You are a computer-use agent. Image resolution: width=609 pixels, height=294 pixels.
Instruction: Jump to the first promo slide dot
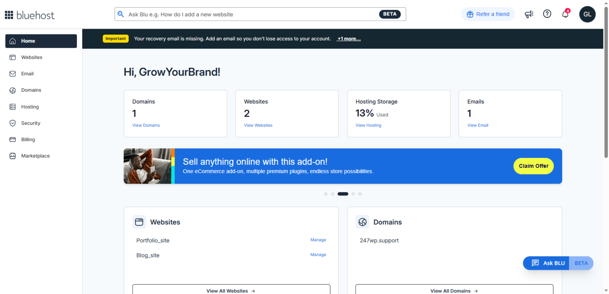(x=326, y=194)
